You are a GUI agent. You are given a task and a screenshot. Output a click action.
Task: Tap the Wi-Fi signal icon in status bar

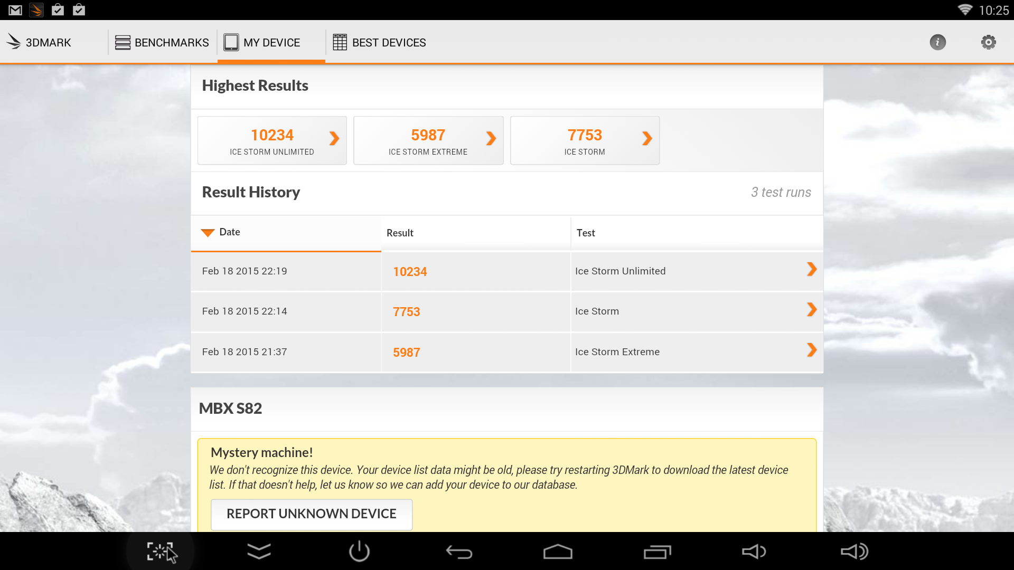965,10
